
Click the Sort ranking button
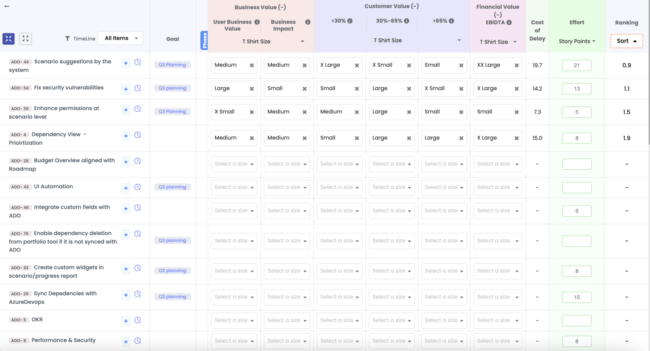click(626, 41)
